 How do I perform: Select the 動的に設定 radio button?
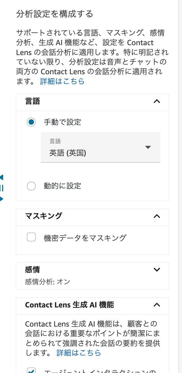(x=31, y=186)
